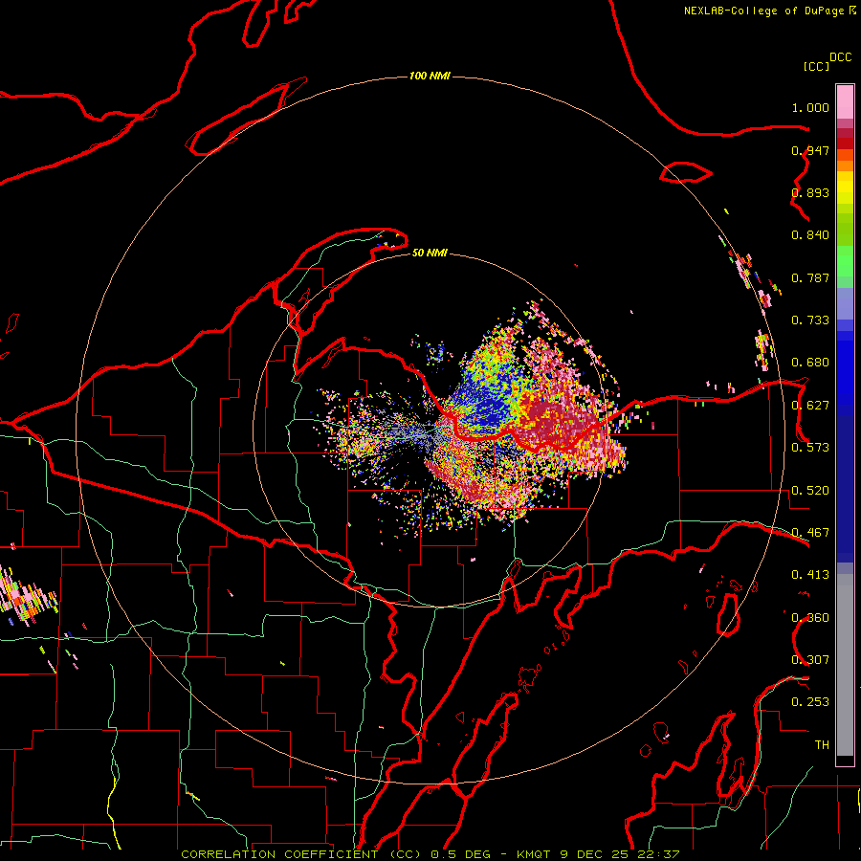Click the 100 NMI range ring label
Viewport: 861px width, 861px height.
pos(430,76)
